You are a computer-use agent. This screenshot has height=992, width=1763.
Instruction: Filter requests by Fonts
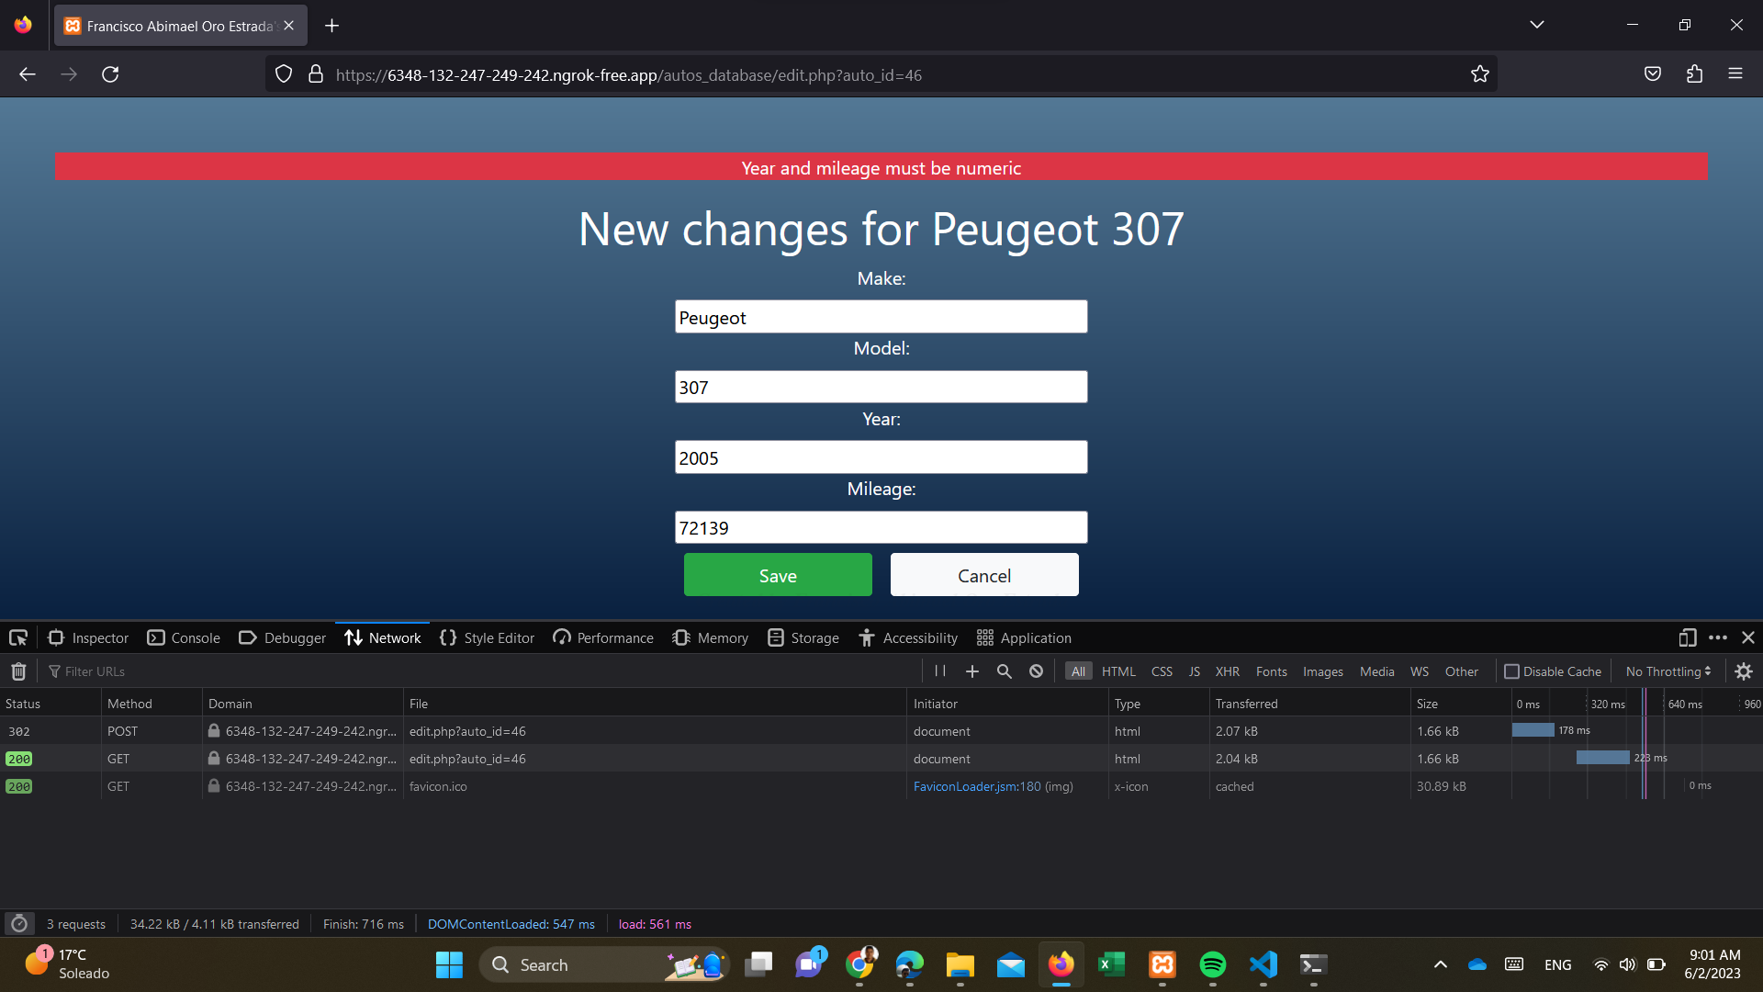[x=1272, y=671]
